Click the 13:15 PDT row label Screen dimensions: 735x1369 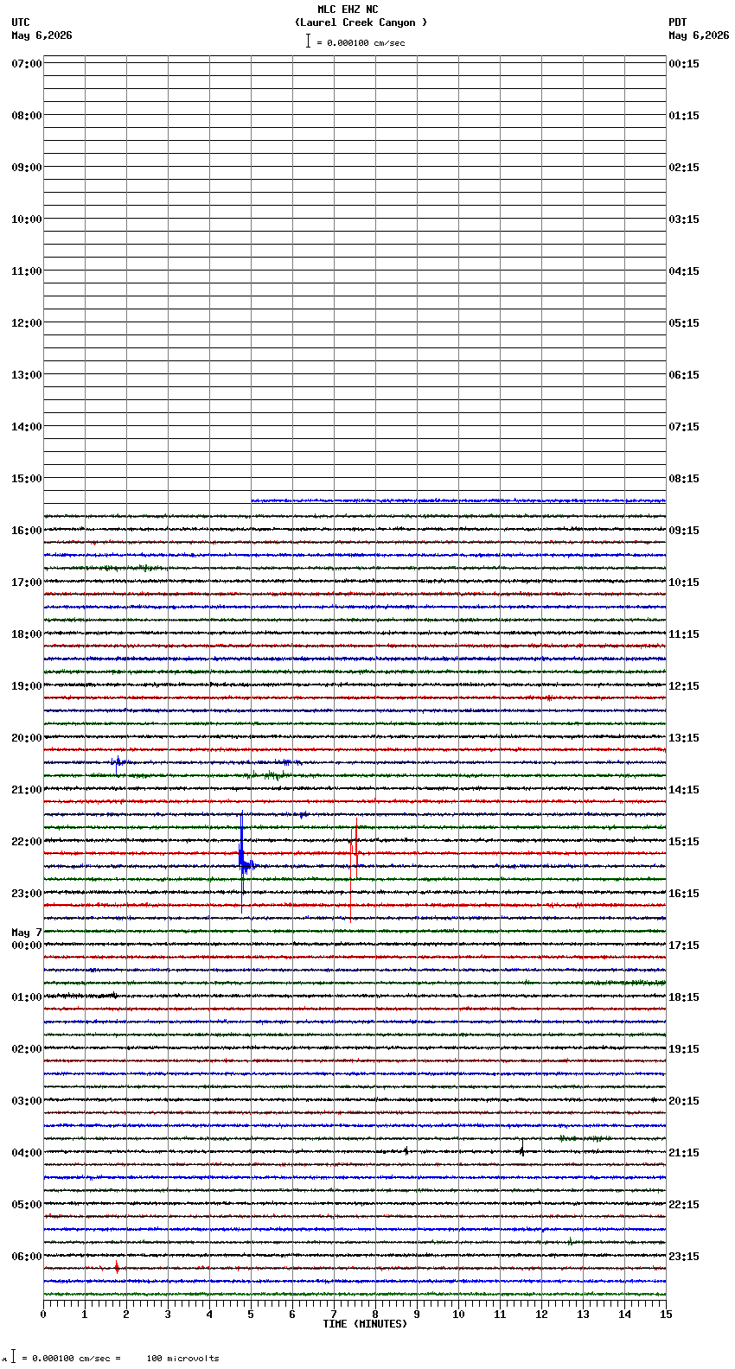click(684, 738)
